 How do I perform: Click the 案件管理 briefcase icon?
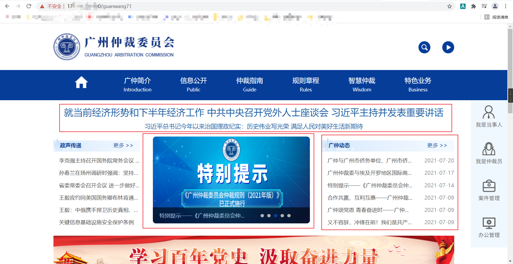tap(489, 186)
